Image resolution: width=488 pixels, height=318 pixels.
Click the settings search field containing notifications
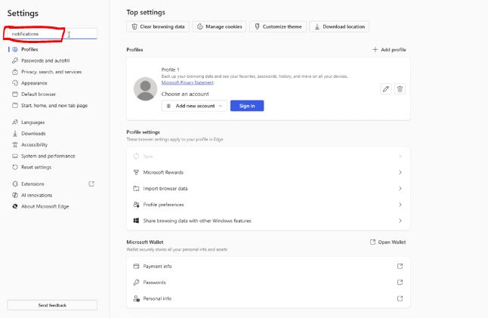point(52,33)
